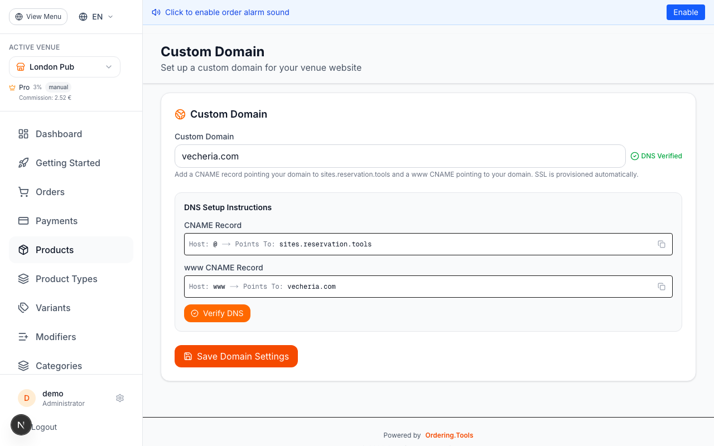Click the speaker icon on the alarm banner
Image resolution: width=714 pixels, height=446 pixels.
coord(156,12)
